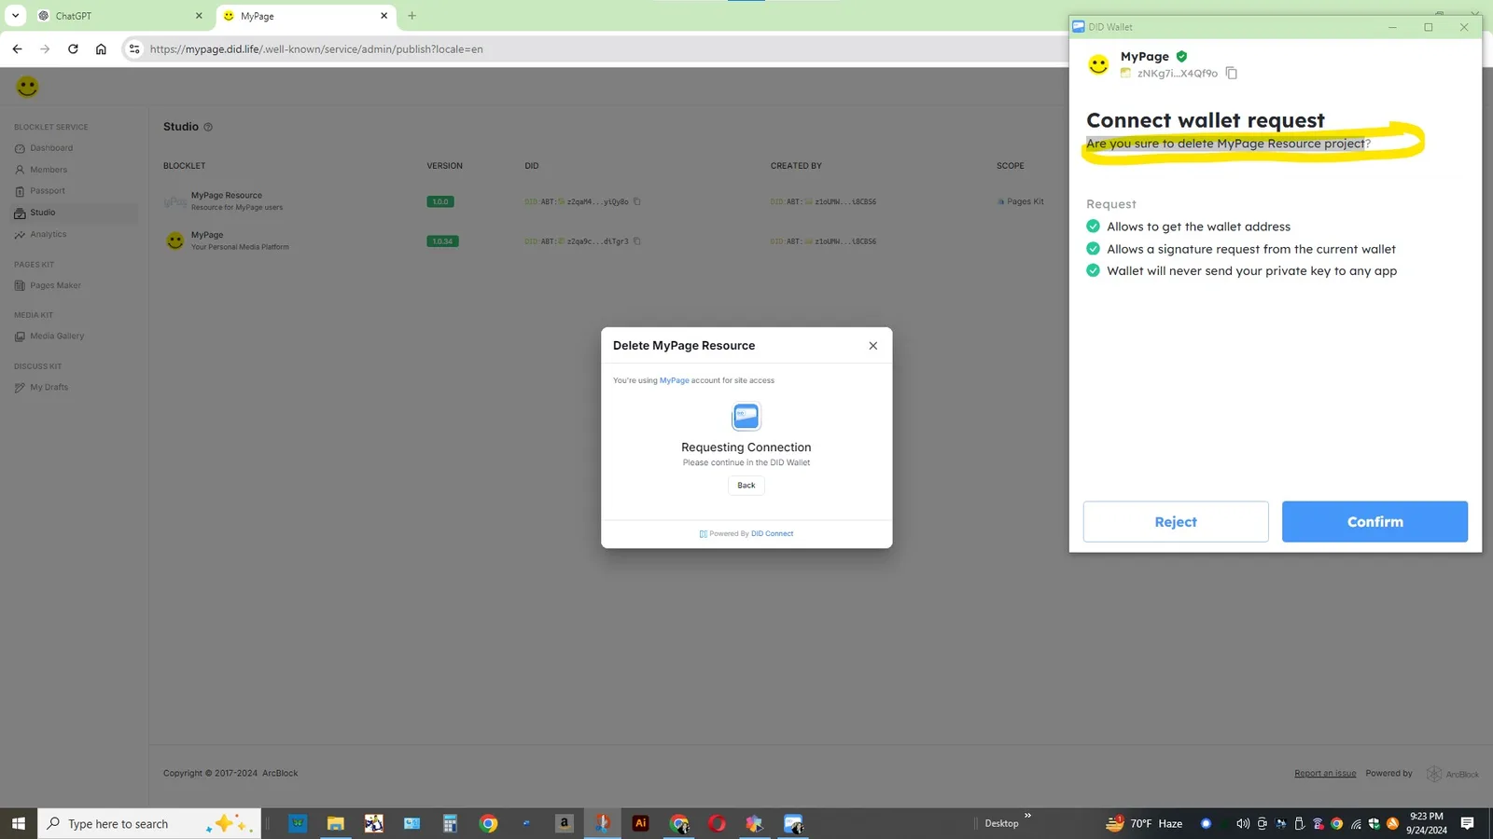
Task: Open the browser home page
Action: pos(101,49)
